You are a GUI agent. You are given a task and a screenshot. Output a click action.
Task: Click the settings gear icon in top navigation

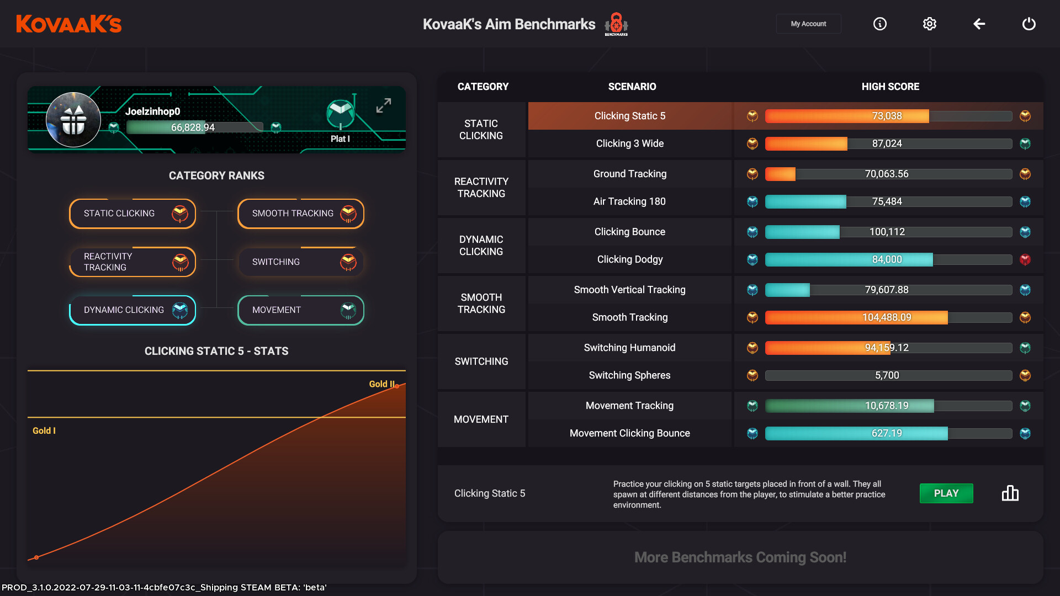point(930,23)
